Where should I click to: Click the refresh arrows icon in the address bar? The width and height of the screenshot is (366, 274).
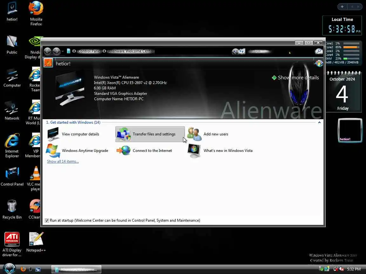[x=242, y=51]
